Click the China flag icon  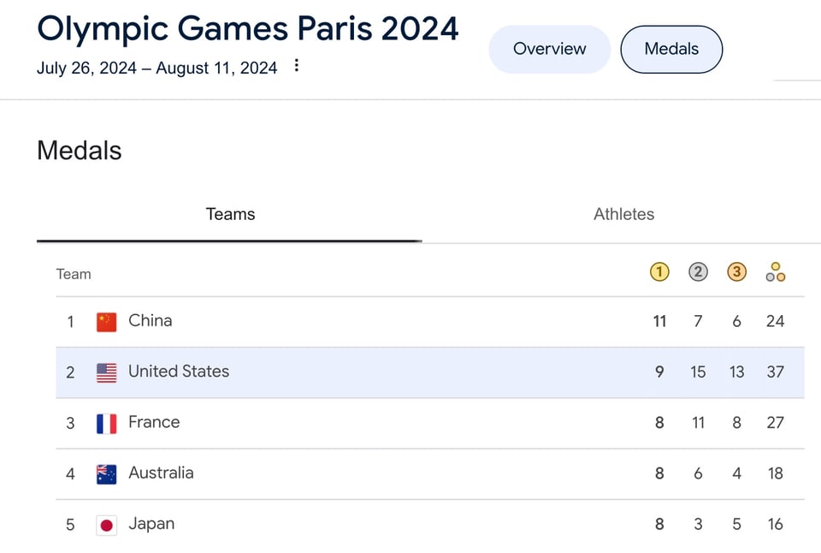[x=107, y=322]
